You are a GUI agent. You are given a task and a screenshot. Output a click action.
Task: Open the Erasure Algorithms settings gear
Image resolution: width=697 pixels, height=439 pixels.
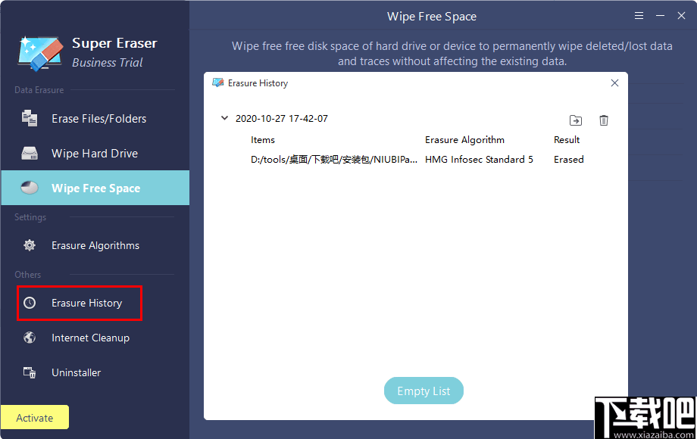pos(29,244)
